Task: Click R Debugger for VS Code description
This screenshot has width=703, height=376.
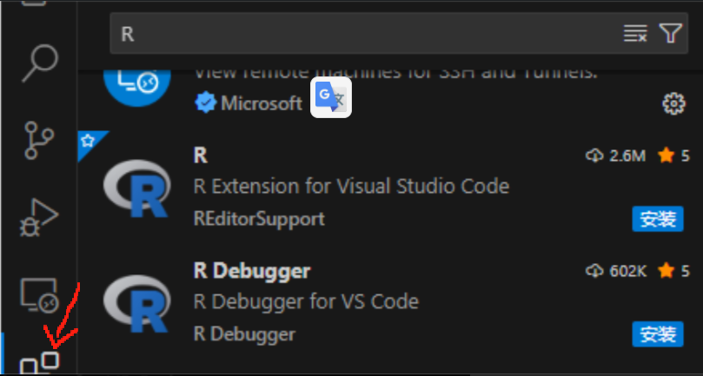Action: coord(306,301)
